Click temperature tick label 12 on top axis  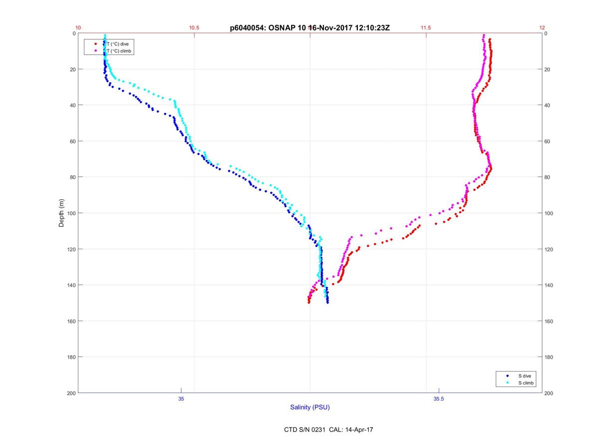pos(542,28)
